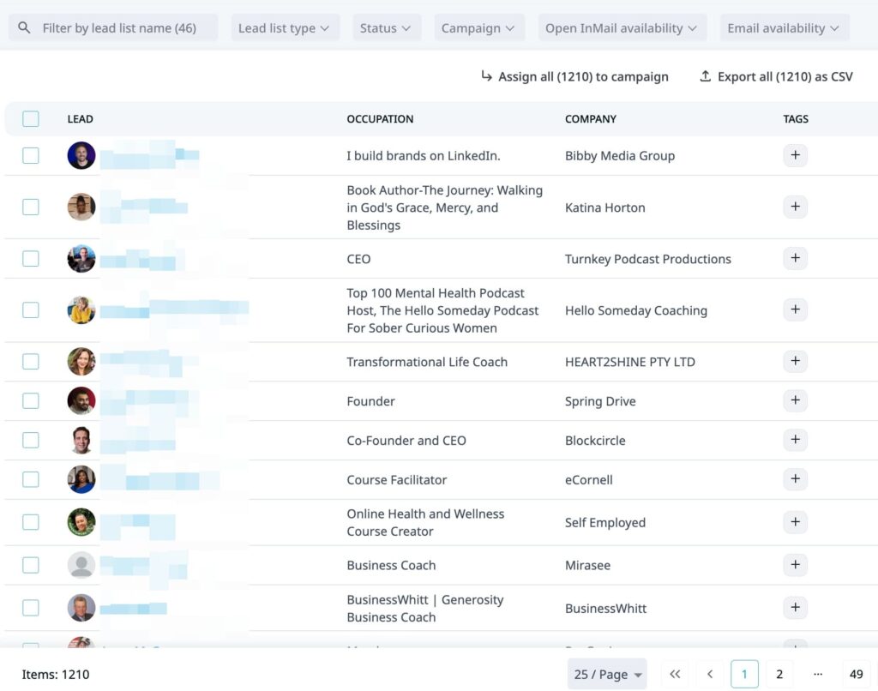The height and width of the screenshot is (691, 878).
Task: Click Assign all (1210) to campaign
Action: [x=574, y=76]
